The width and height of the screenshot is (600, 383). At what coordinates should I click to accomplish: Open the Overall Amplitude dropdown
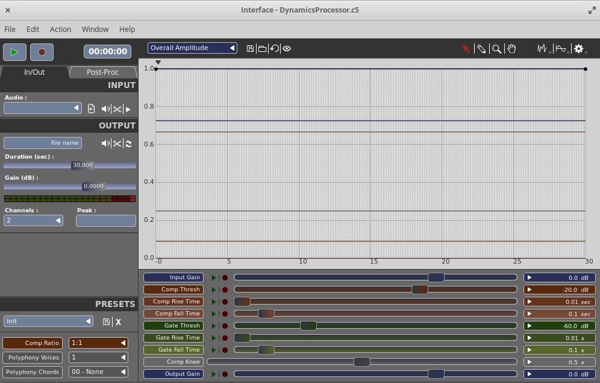coord(192,48)
